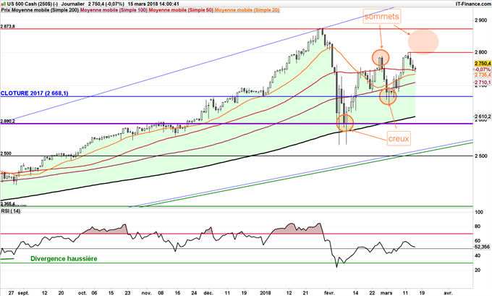Open the IT-Finance.com link
The image size is (492, 296).
[x=473, y=4]
